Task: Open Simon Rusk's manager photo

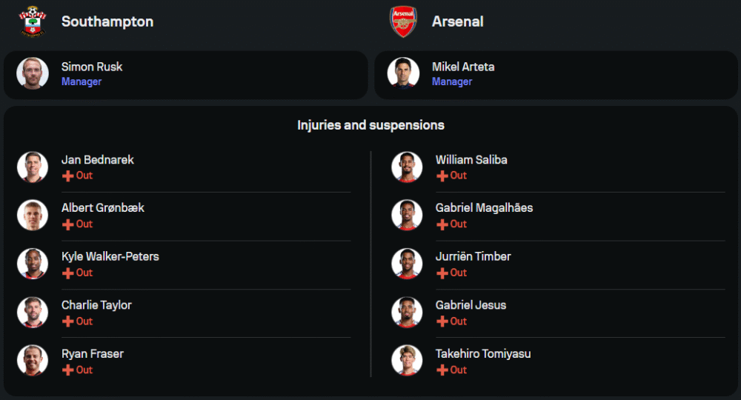Action: click(33, 73)
